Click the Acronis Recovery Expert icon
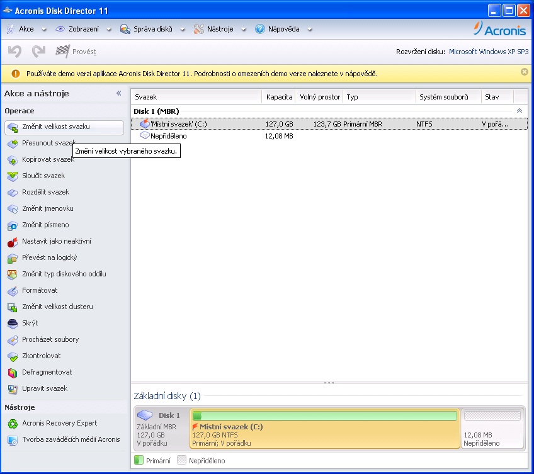This screenshot has width=534, height=474. tap(13, 424)
